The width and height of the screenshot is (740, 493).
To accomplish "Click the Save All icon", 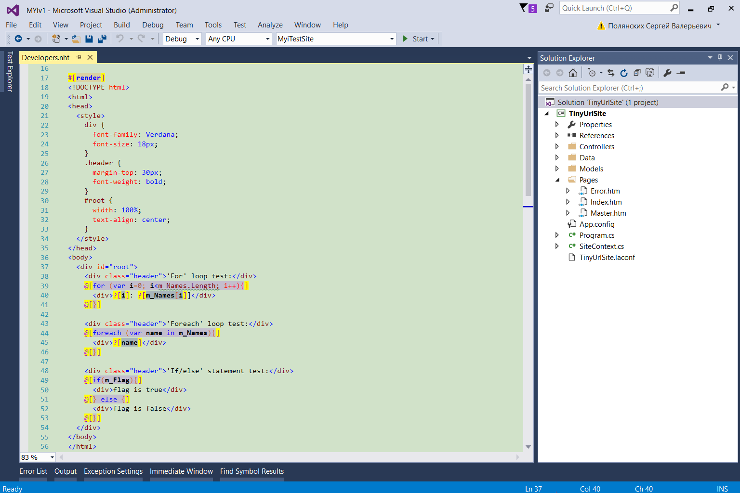I will 102,39.
